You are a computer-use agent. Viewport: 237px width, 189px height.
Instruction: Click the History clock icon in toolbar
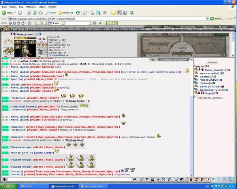78,13
